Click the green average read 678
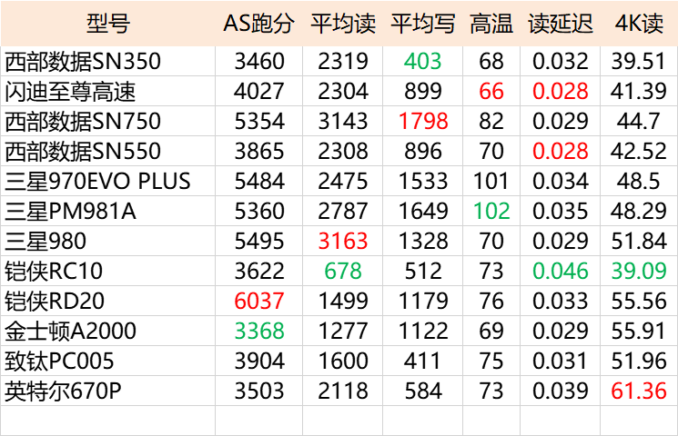Screen dimensions: 678x436 343,271
